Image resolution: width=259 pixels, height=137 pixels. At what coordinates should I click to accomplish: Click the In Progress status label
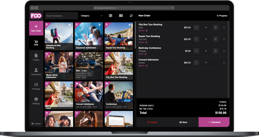(222, 16)
